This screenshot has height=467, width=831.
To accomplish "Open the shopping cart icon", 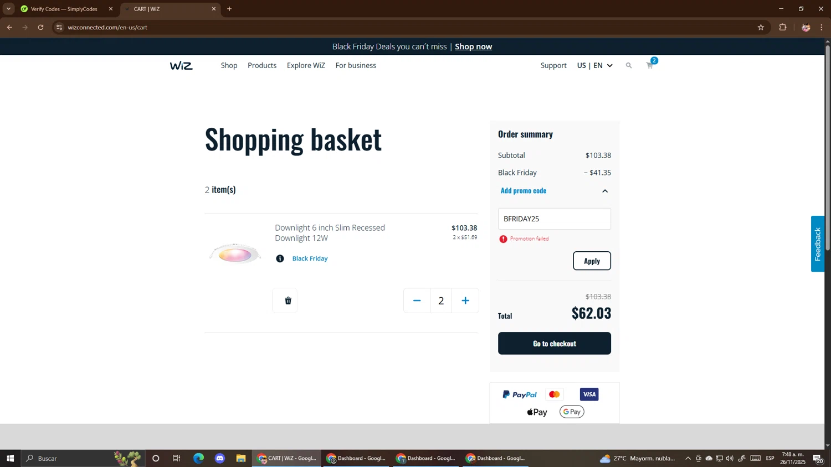I will tap(650, 65).
